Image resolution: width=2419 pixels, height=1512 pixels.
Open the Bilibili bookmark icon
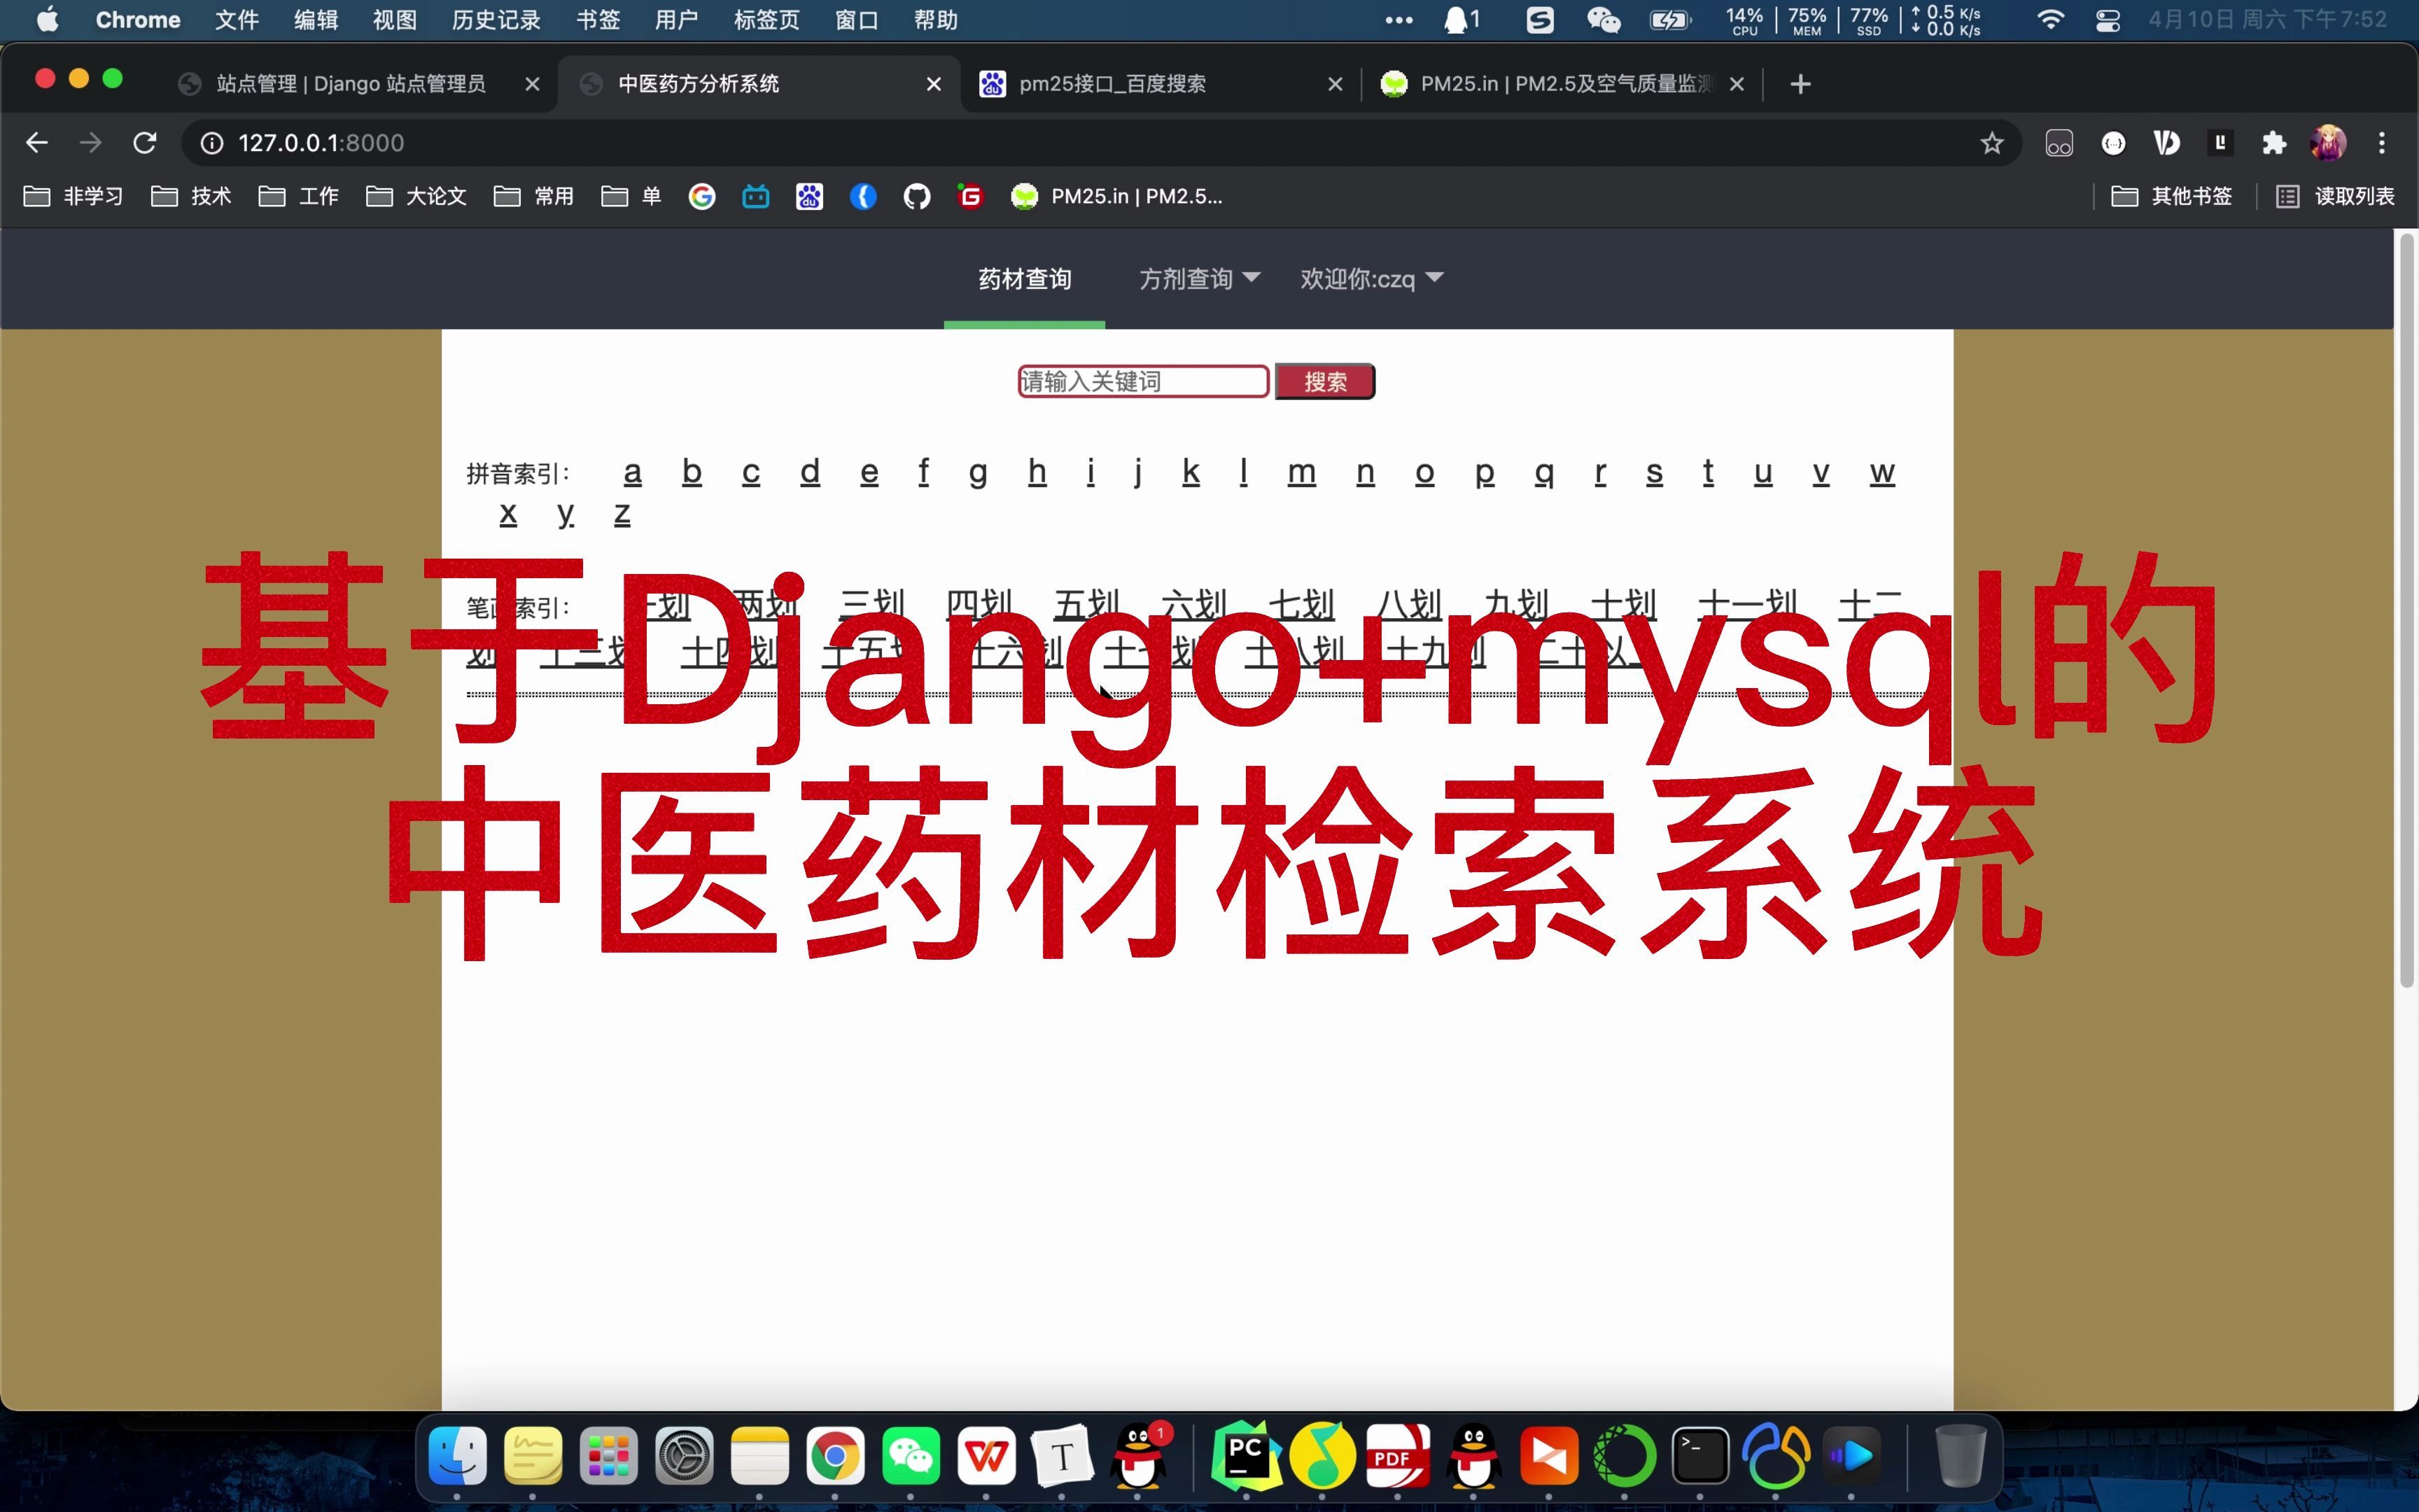coord(757,196)
